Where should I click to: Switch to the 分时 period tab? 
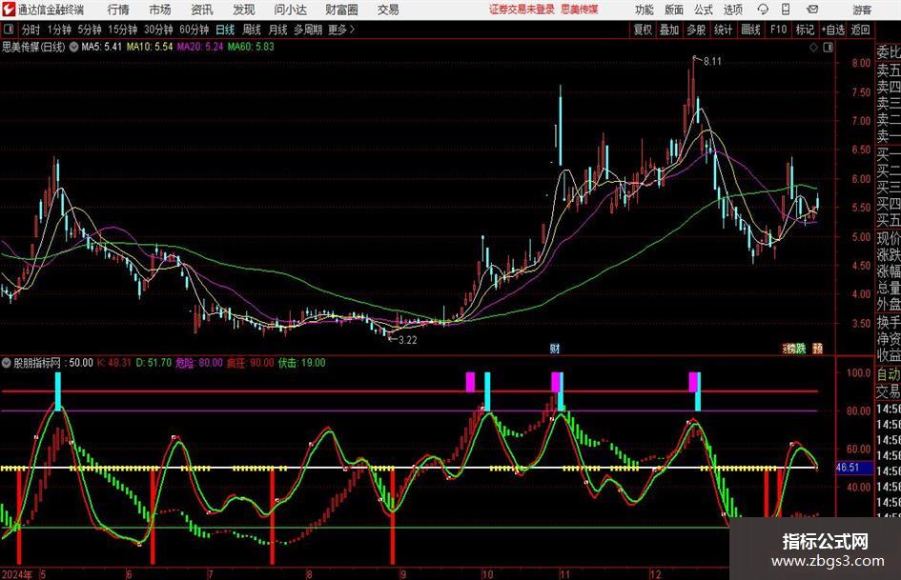31,30
